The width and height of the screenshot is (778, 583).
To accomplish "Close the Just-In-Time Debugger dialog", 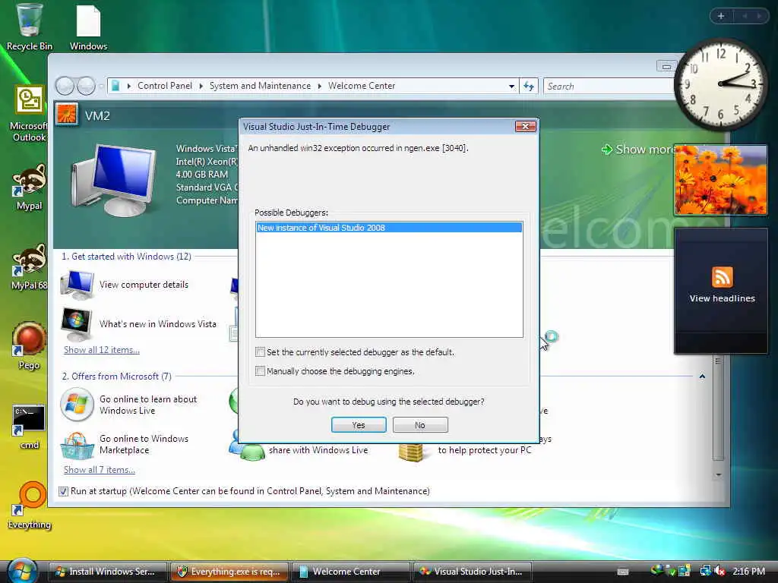I will (526, 127).
